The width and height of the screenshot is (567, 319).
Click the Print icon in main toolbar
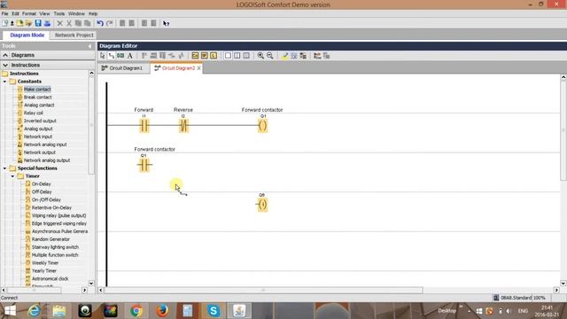click(47, 24)
